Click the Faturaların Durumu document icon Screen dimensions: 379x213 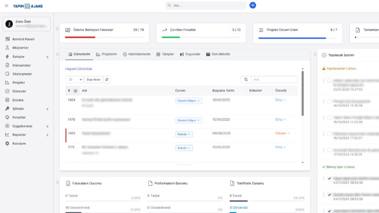click(x=68, y=183)
